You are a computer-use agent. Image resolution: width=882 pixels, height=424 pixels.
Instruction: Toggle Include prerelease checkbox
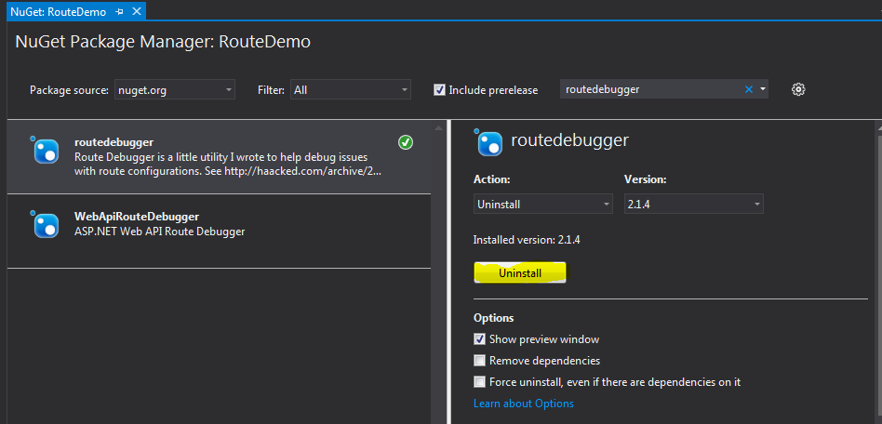click(x=439, y=90)
